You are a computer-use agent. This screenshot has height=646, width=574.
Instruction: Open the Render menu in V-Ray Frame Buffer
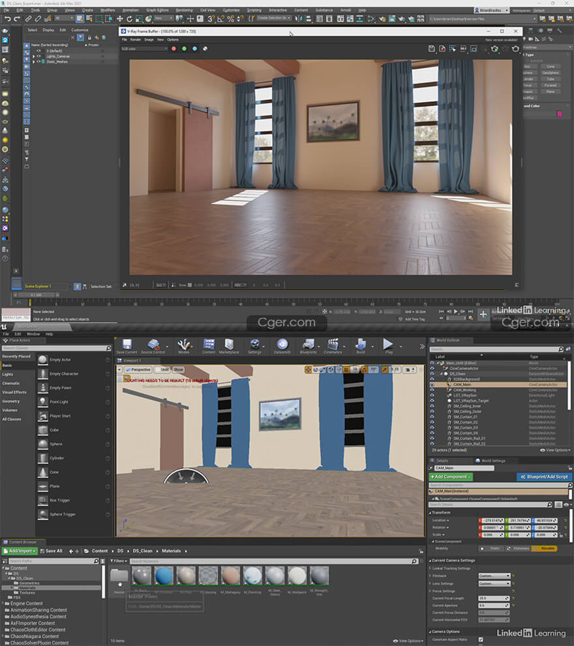pyautogui.click(x=136, y=40)
